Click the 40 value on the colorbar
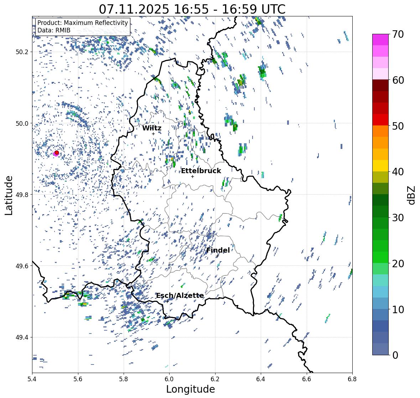The image size is (420, 398). 398,172
